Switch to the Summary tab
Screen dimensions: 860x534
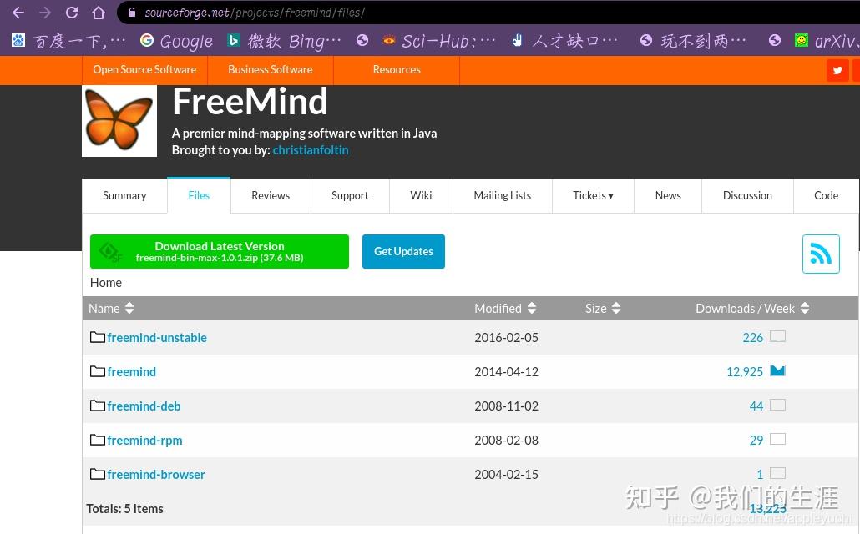[x=124, y=196]
